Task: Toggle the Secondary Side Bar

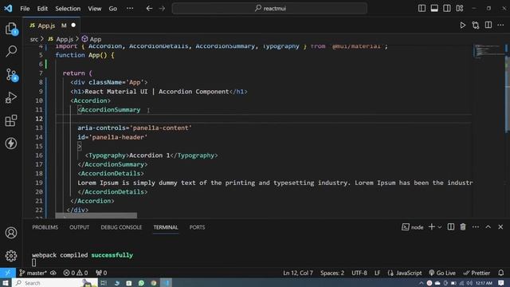Action: coord(446,9)
